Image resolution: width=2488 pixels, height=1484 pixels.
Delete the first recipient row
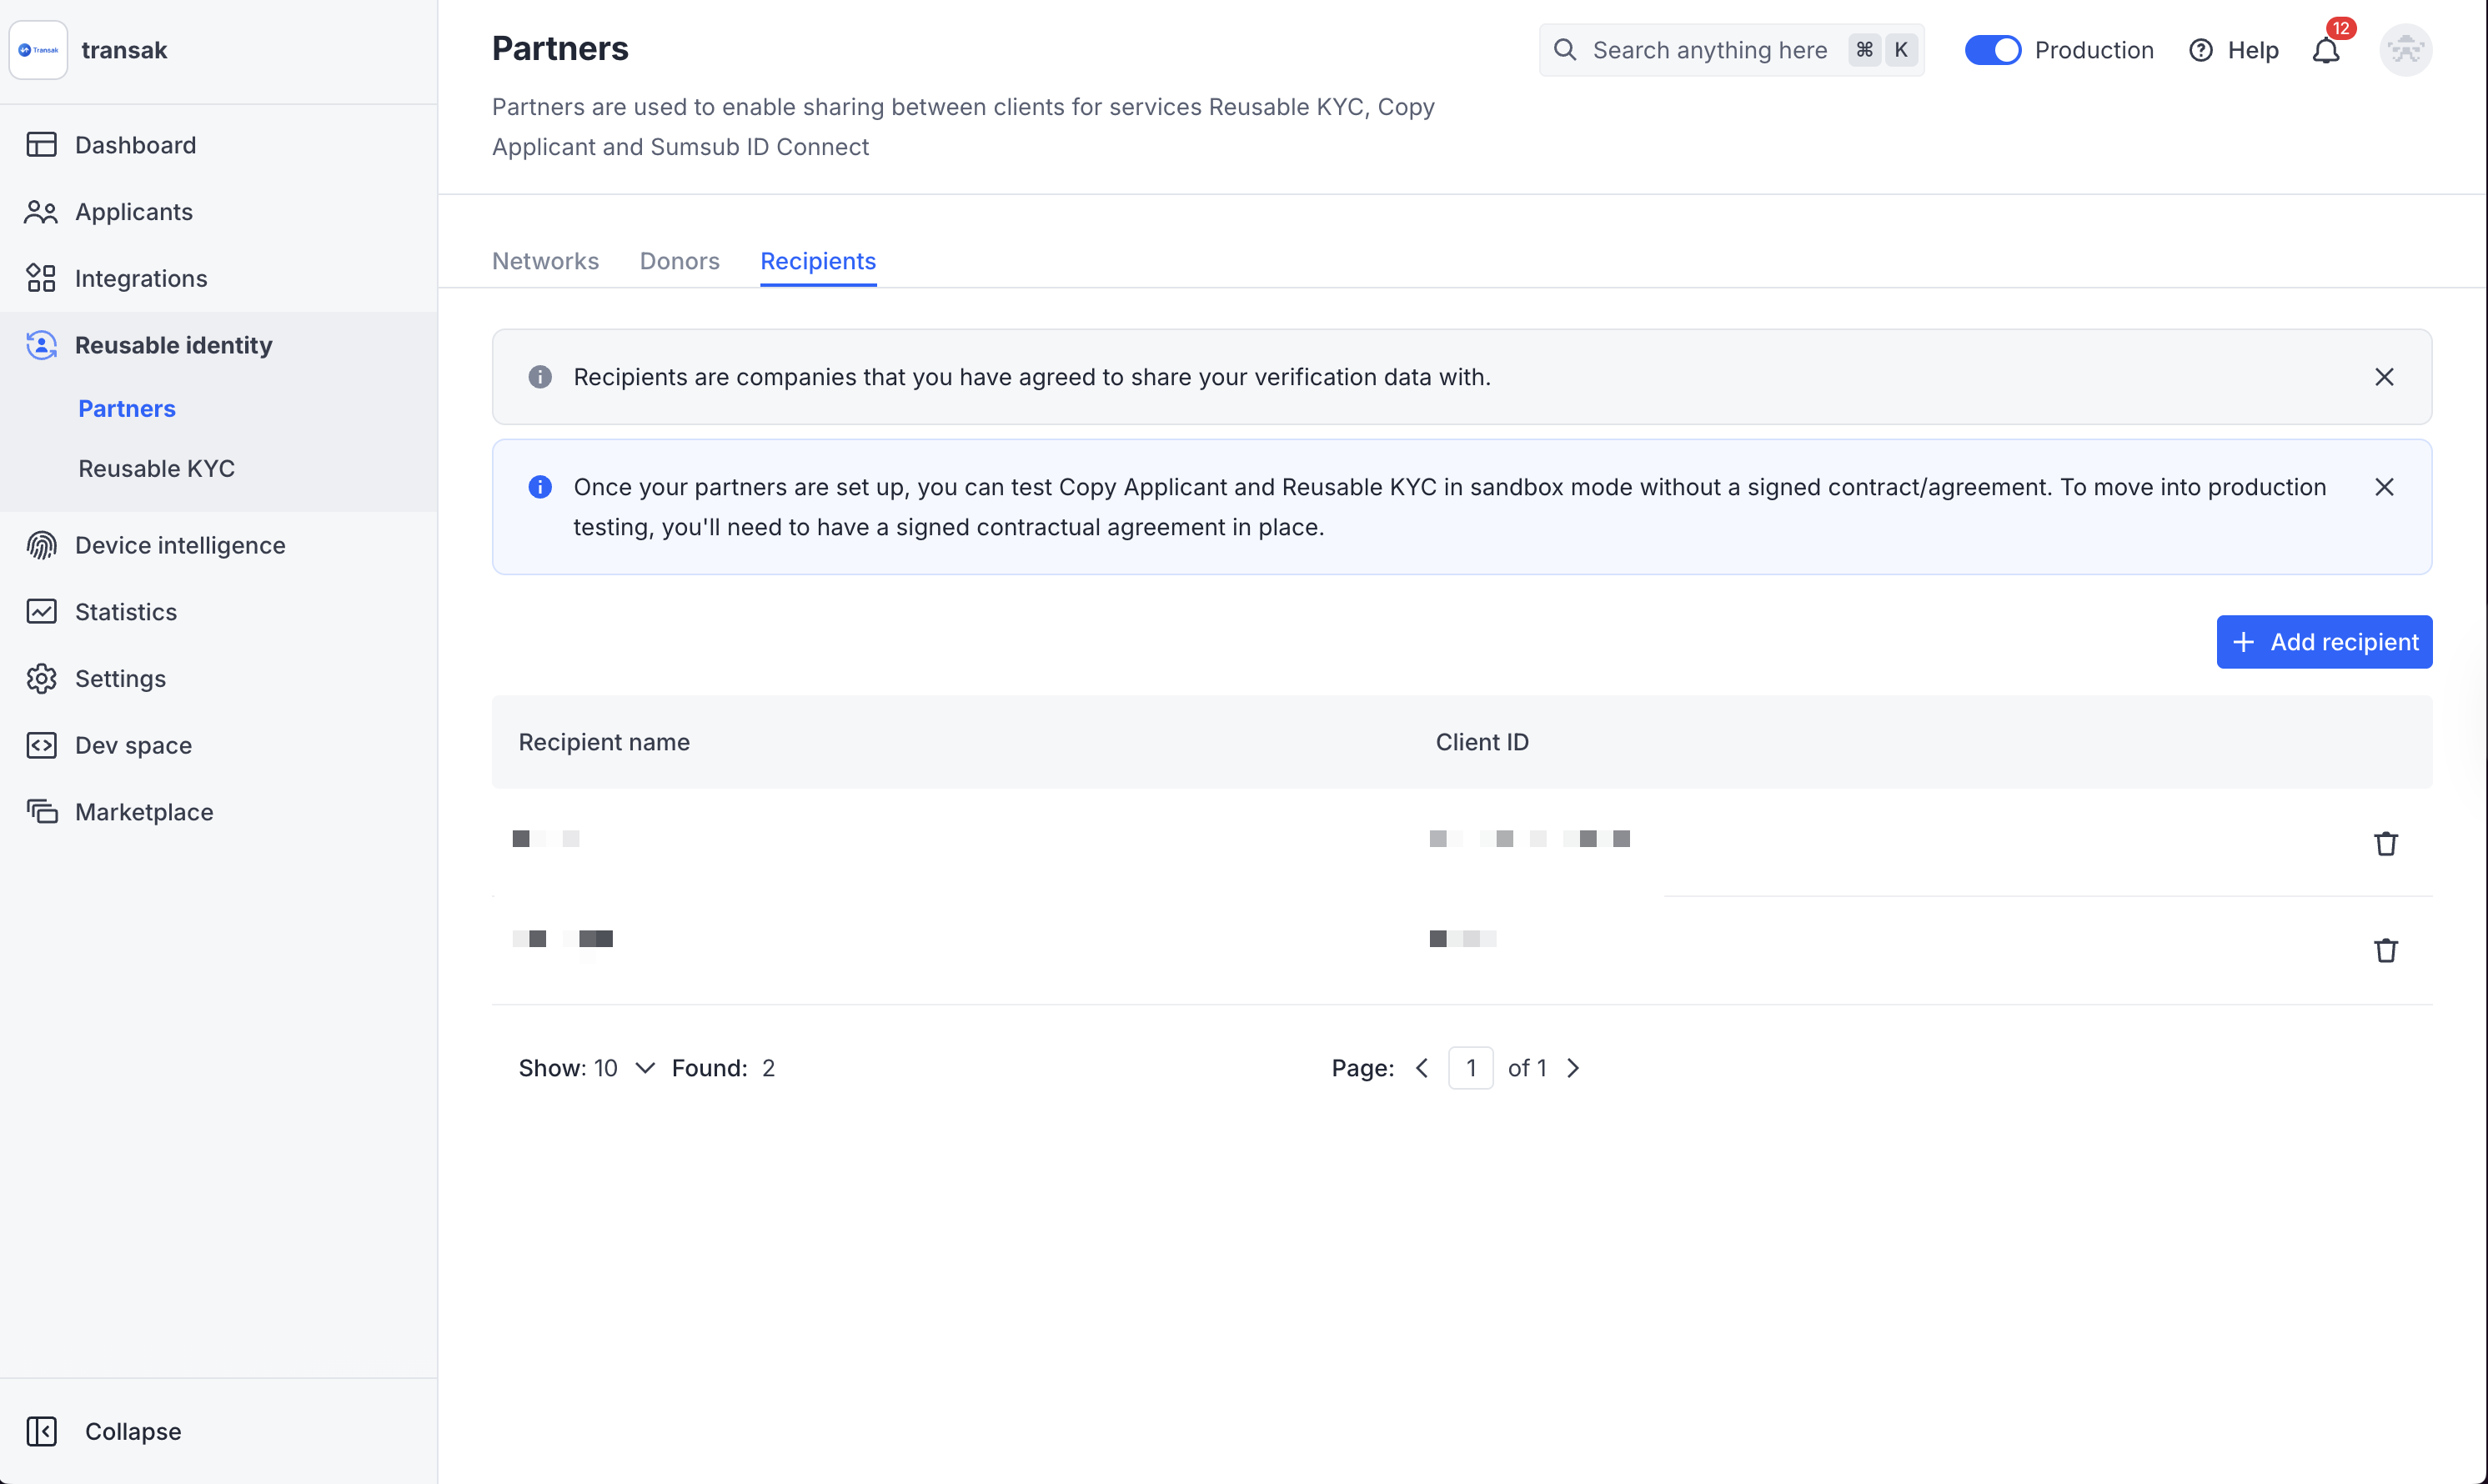click(2385, 844)
